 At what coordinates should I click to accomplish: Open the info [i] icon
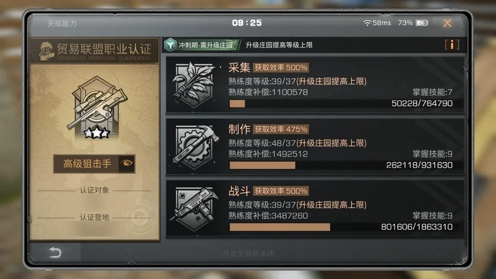click(452, 45)
